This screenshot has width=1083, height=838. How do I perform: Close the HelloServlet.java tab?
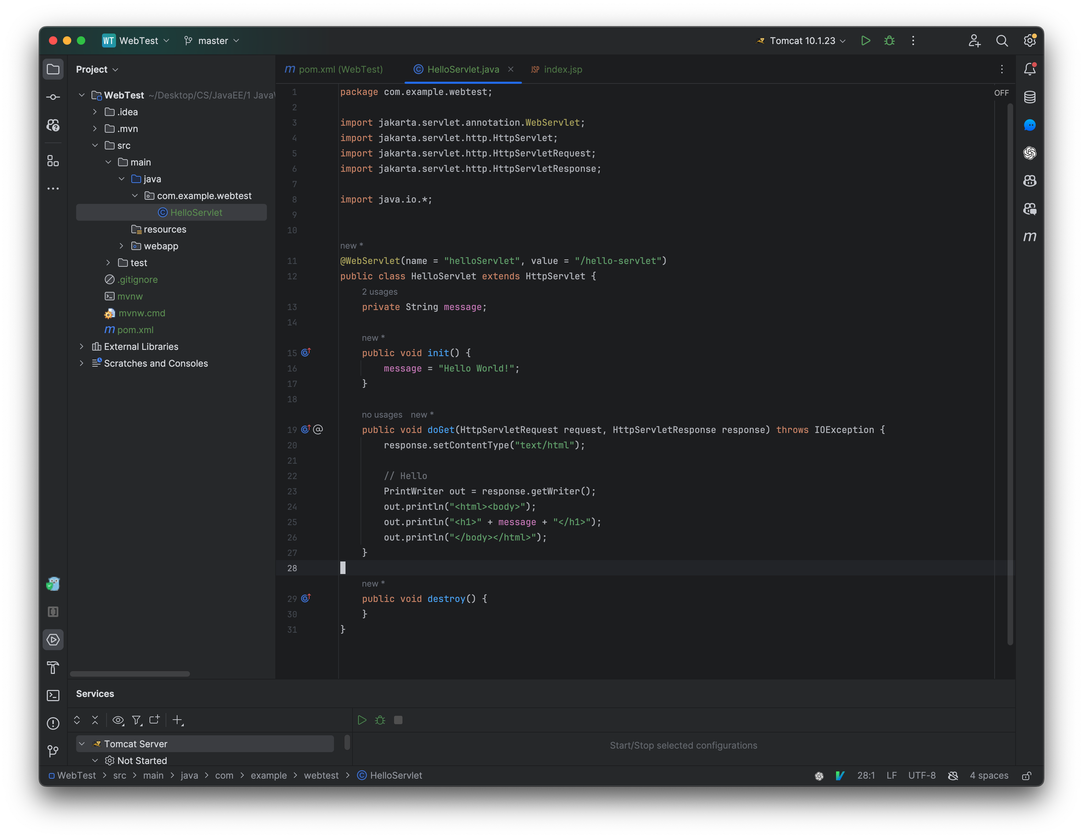[x=511, y=69]
